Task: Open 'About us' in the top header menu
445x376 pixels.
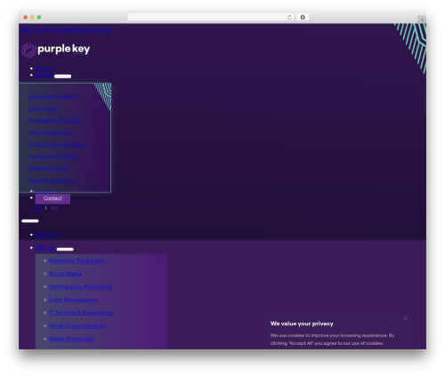Action: tap(44, 68)
